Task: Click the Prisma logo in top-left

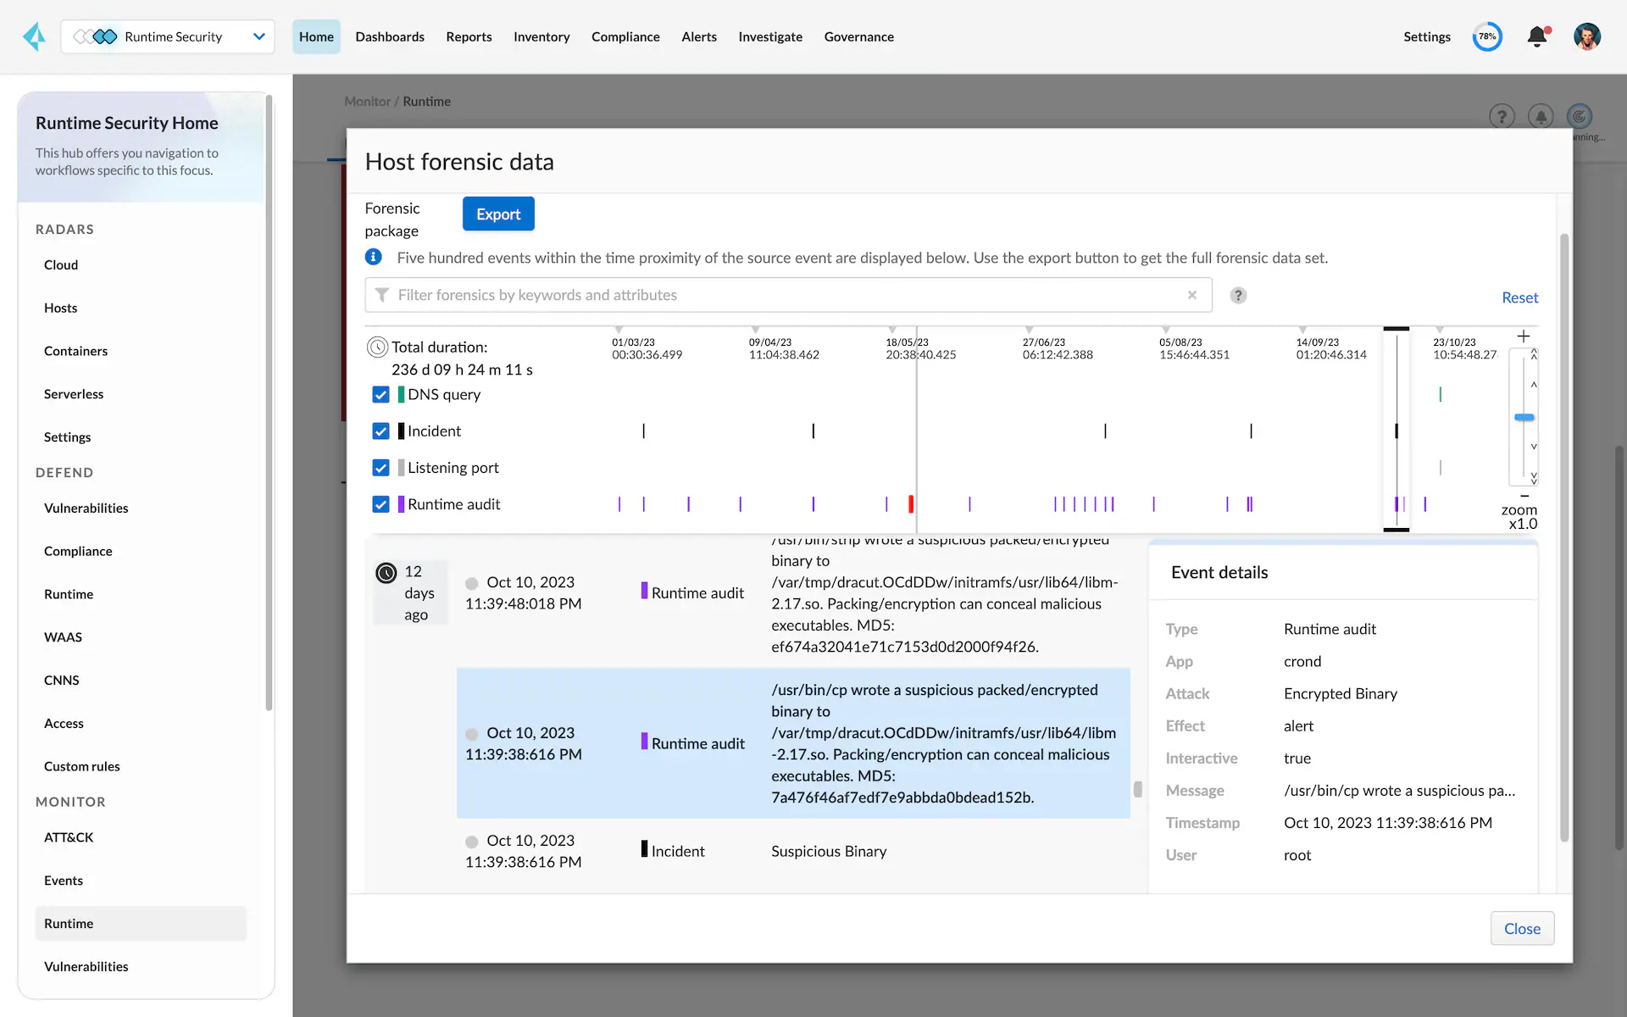Action: 34,36
